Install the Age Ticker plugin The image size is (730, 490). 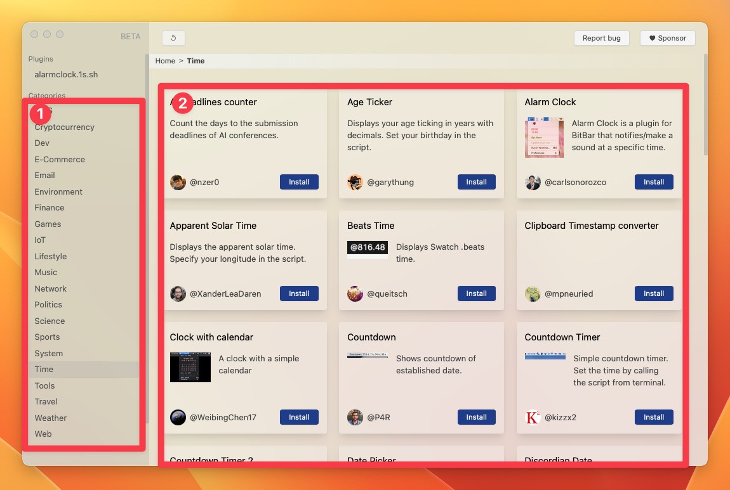[476, 182]
